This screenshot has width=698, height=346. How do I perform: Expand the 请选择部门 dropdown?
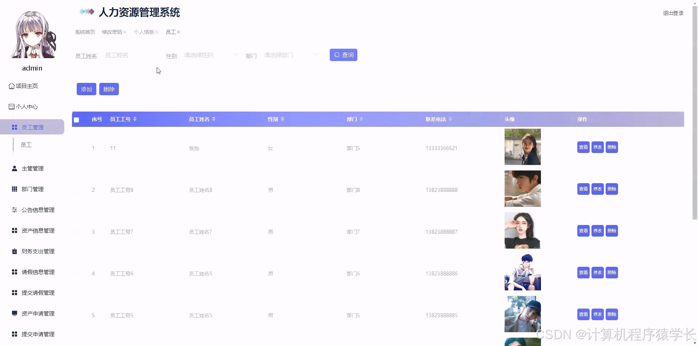tap(290, 55)
